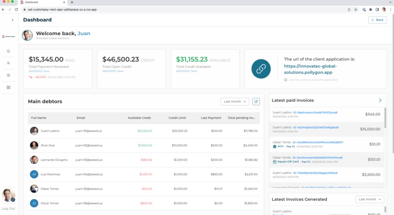
Task: Expand the sidebar with the chevron arrow
Action: [x=13, y=20]
